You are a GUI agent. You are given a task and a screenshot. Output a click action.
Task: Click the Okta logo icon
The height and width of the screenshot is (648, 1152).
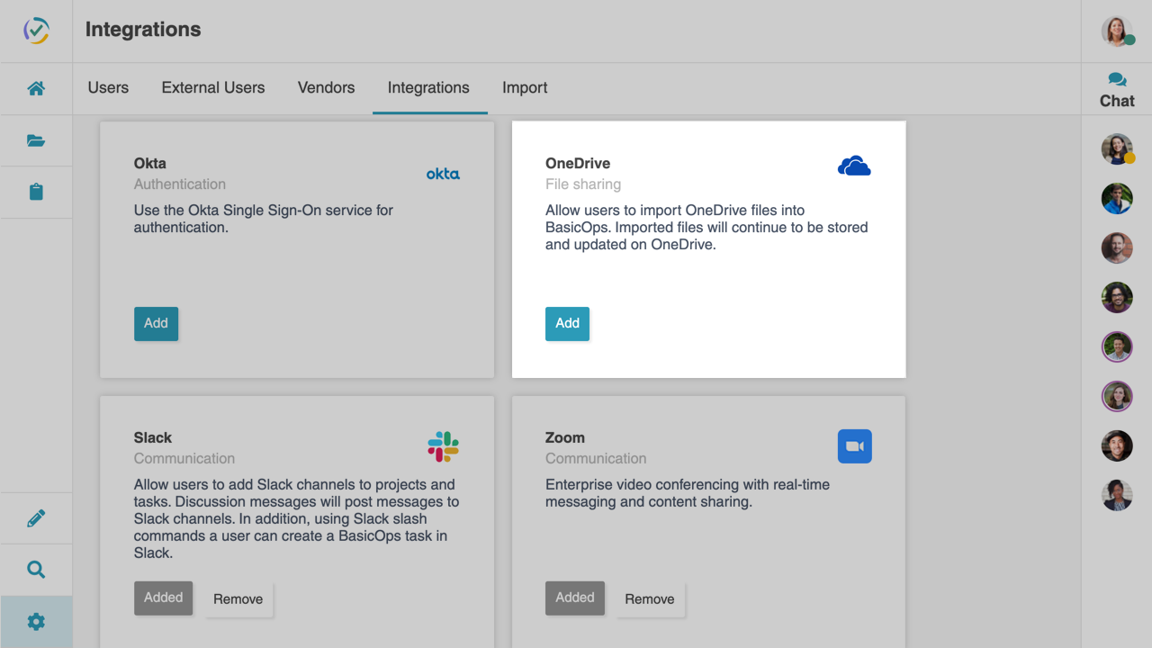point(442,174)
